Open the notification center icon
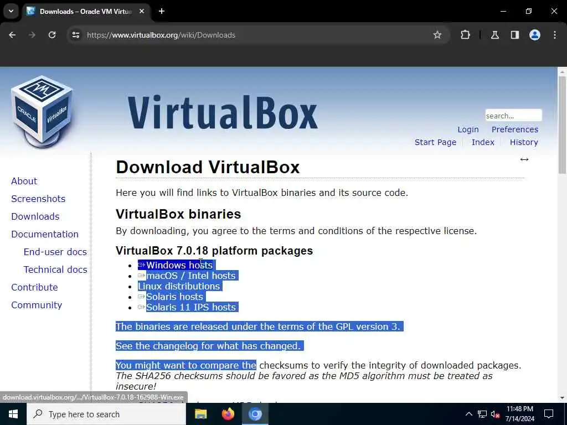The height and width of the screenshot is (425, 567). tap(549, 414)
